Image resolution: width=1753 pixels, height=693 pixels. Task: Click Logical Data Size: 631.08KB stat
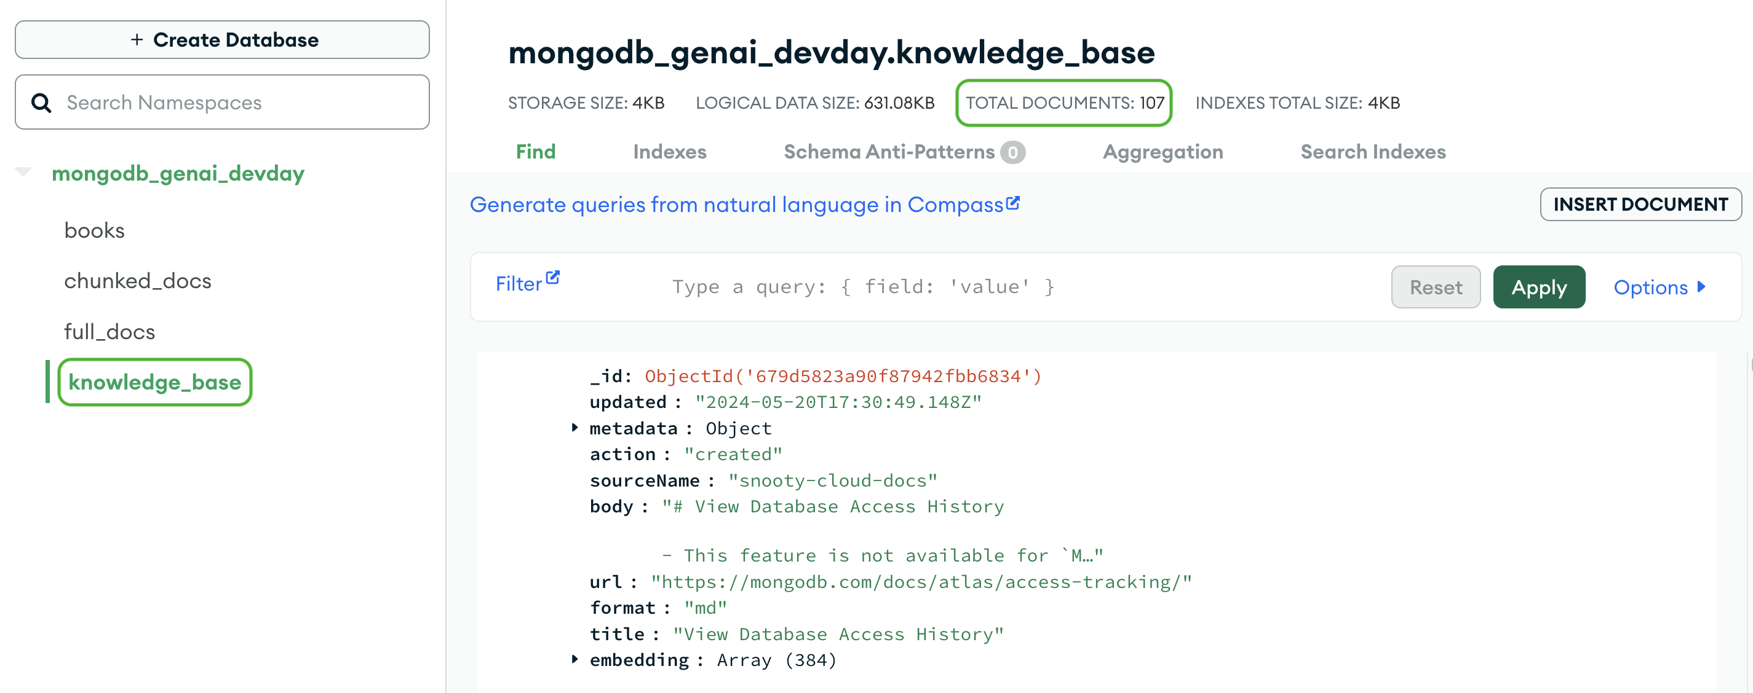[814, 103]
